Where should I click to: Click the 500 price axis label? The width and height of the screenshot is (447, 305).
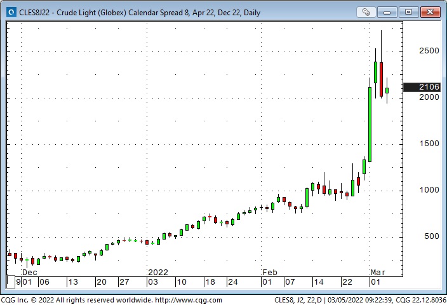tap(431, 236)
